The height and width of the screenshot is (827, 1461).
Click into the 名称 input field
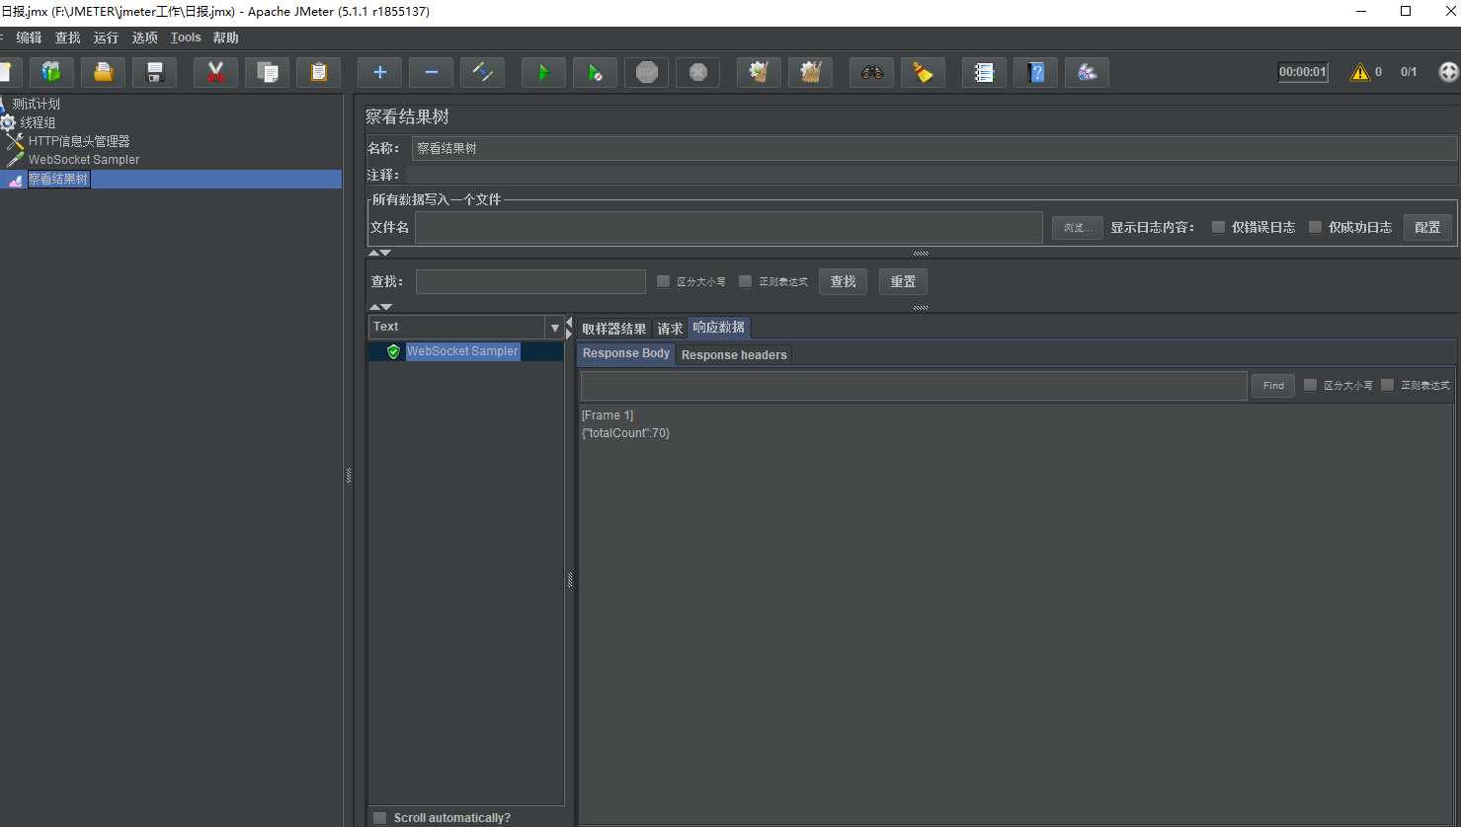point(934,148)
